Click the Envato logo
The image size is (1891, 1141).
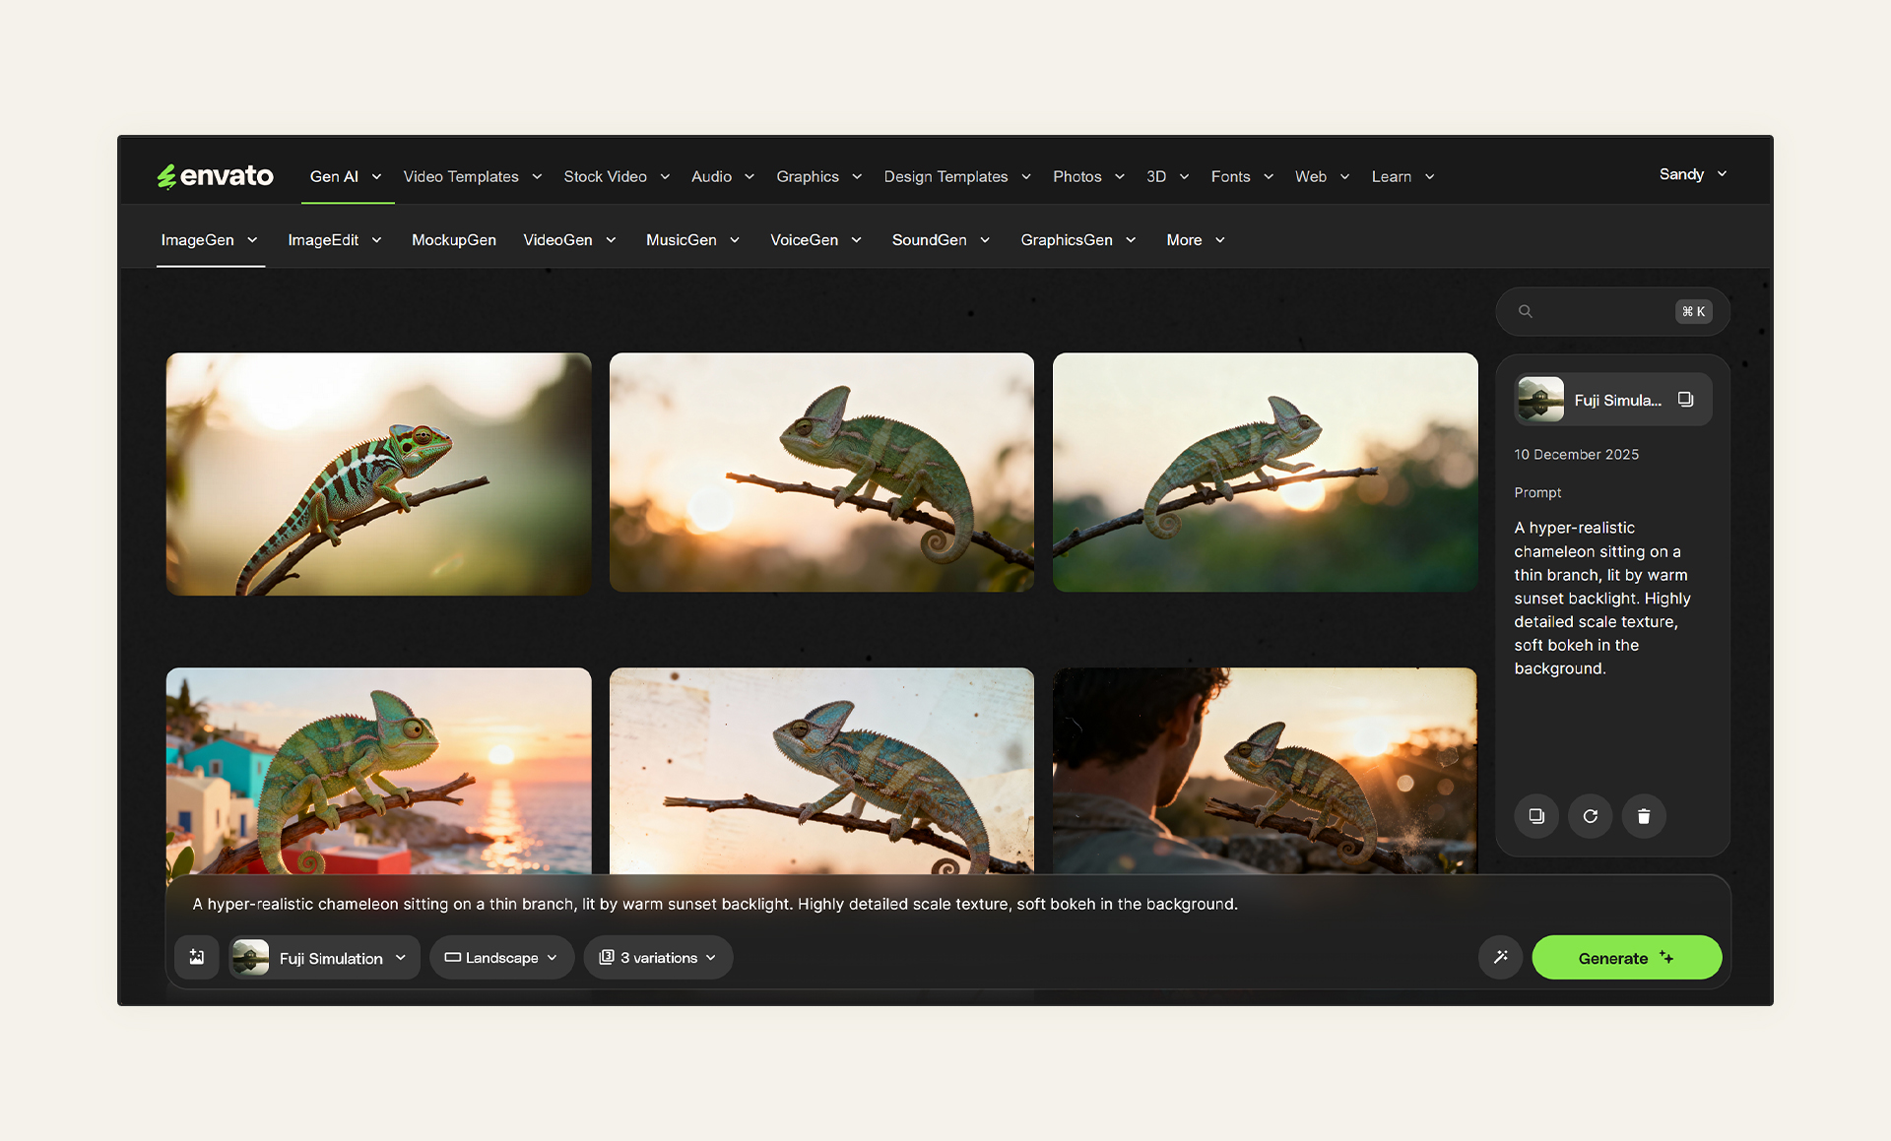pyautogui.click(x=216, y=176)
